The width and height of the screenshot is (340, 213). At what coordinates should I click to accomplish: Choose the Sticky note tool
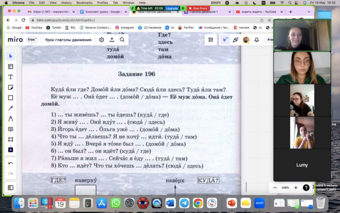(11, 87)
